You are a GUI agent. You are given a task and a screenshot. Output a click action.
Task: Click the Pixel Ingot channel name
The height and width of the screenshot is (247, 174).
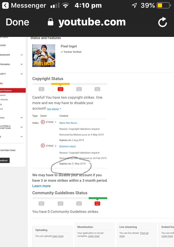coord(69,46)
